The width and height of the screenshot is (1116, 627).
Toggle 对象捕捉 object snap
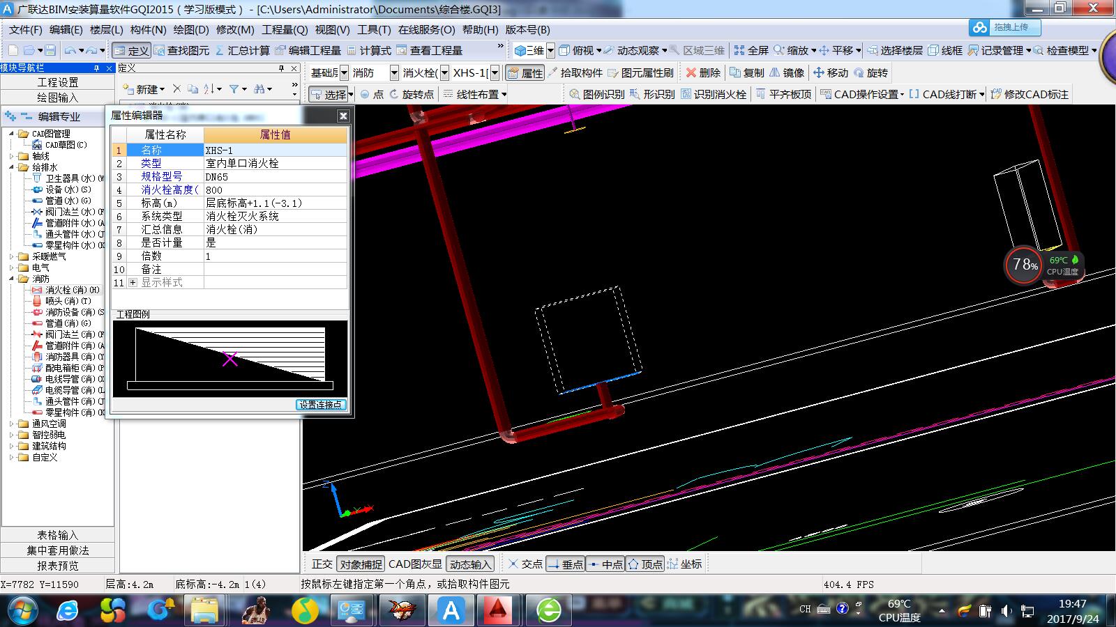[x=361, y=564]
